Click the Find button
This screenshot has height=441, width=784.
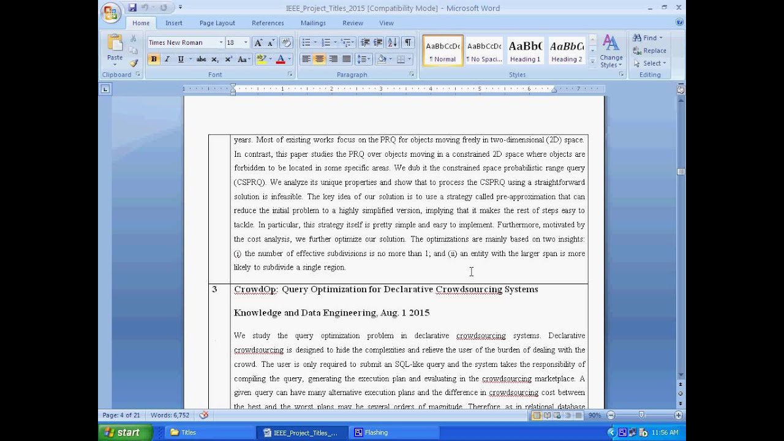[647, 38]
